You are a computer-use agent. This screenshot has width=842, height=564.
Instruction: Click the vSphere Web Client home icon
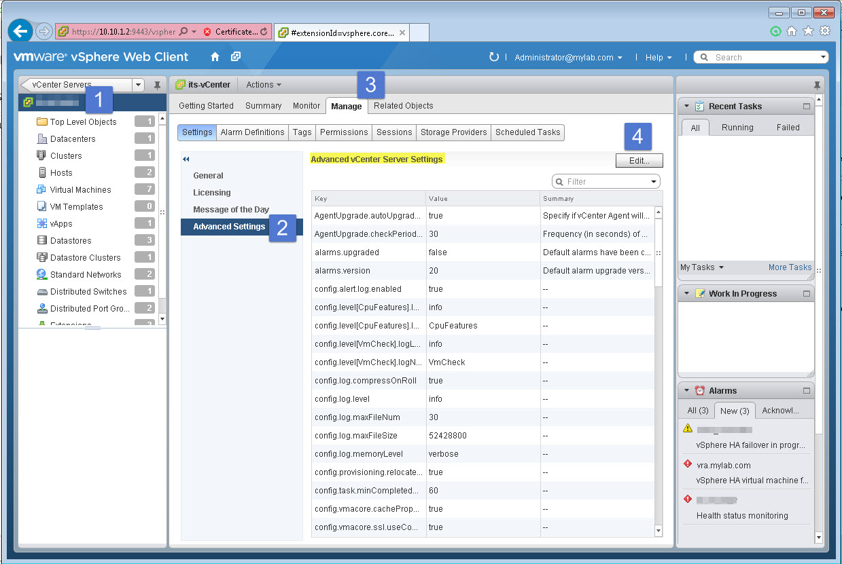click(215, 57)
